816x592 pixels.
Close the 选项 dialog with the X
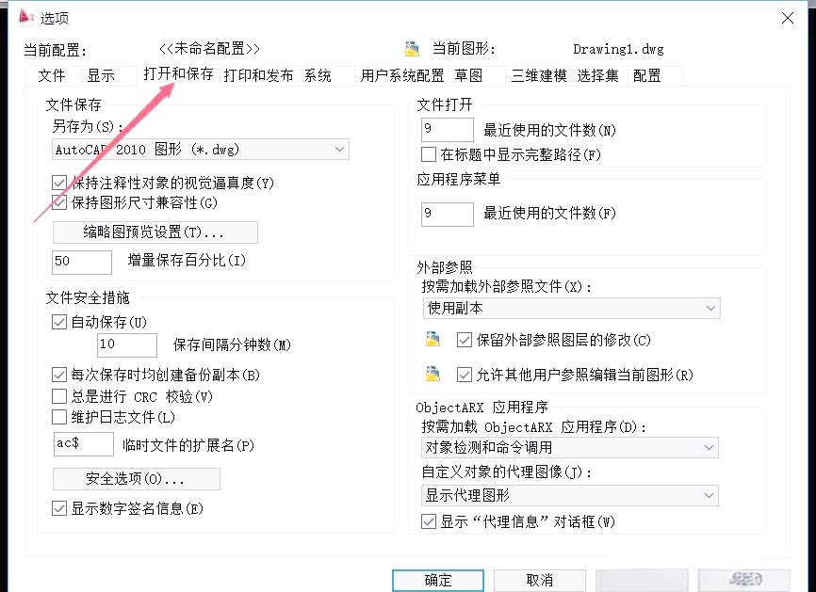(788, 18)
